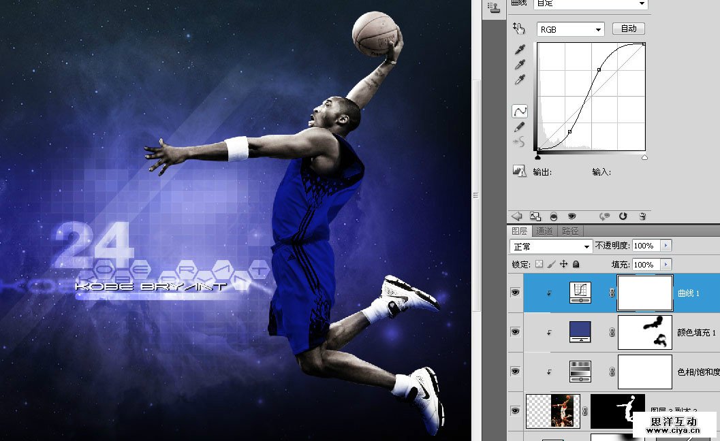The width and height of the screenshot is (720, 441).
Task: Toggle adjustment layer visibility eye in panel footer
Action: click(x=572, y=216)
